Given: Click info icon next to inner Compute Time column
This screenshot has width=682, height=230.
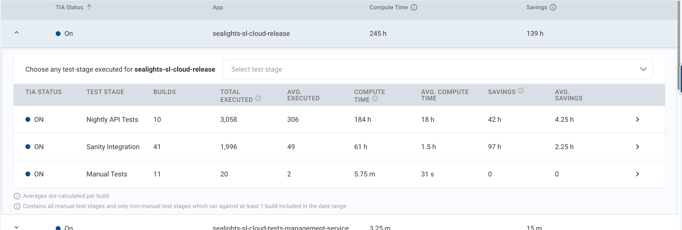Looking at the screenshot, I should pos(375,99).
